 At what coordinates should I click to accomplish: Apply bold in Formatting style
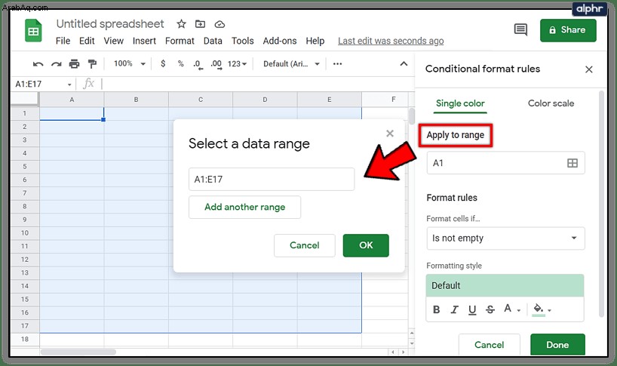click(437, 309)
